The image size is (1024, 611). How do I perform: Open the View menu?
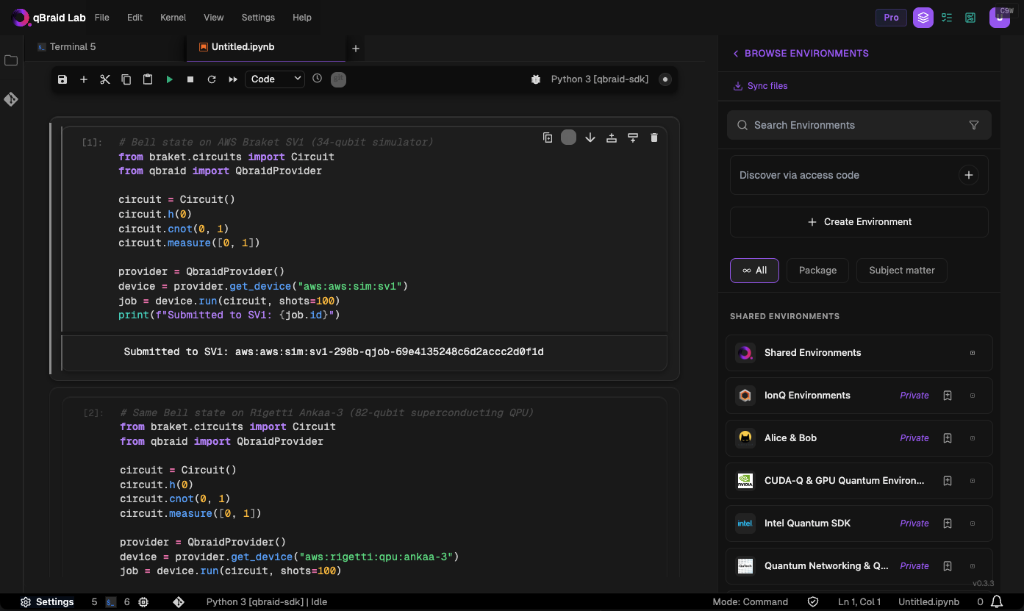coord(214,17)
